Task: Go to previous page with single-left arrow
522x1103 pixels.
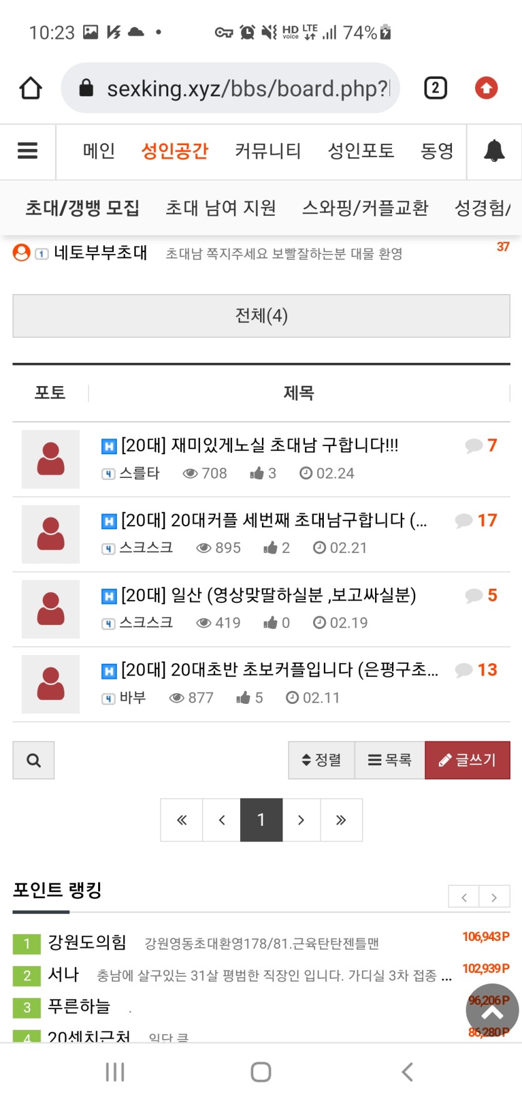Action: [221, 820]
